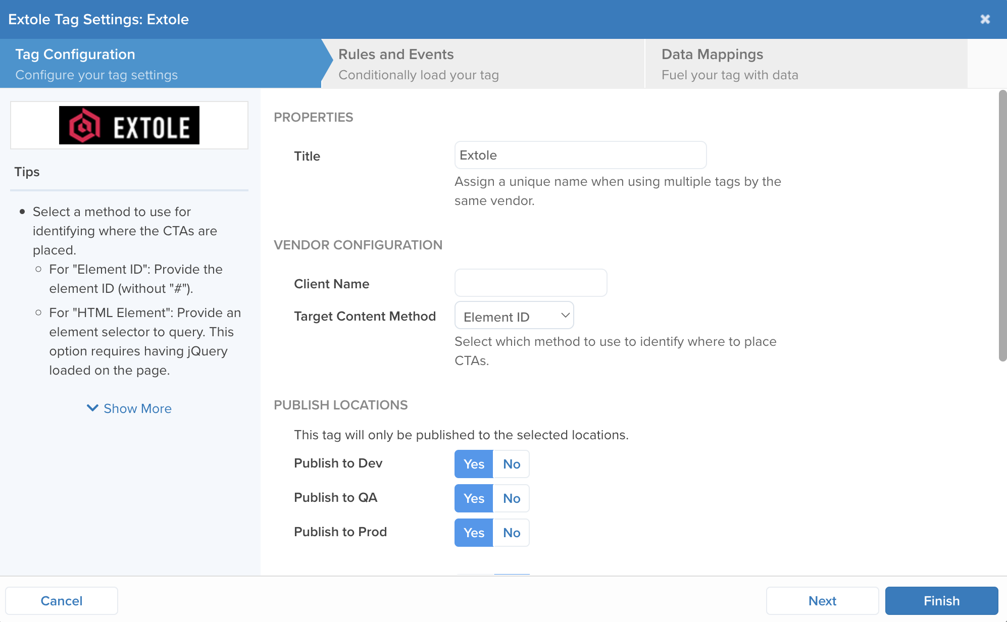Viewport: 1007px width, 622px height.
Task: Click the PROPERTIES section heading
Action: 313,117
